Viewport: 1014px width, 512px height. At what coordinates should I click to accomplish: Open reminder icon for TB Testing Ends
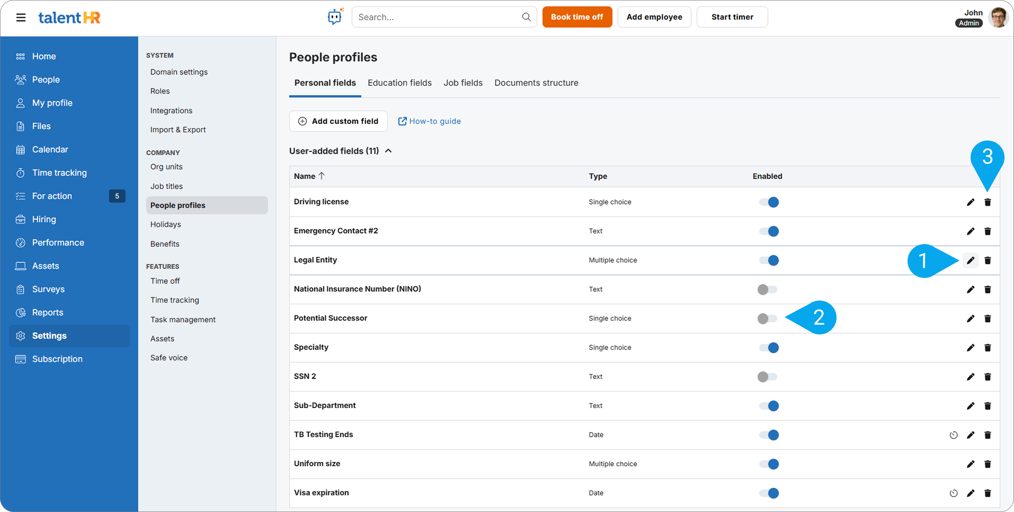click(954, 435)
